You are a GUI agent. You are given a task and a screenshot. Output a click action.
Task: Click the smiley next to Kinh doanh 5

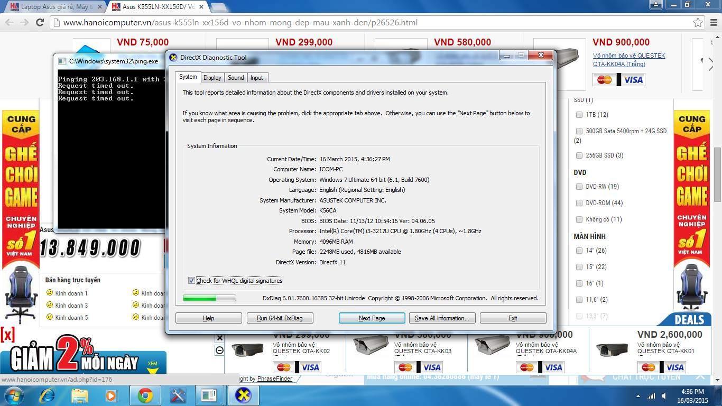[x=50, y=317]
